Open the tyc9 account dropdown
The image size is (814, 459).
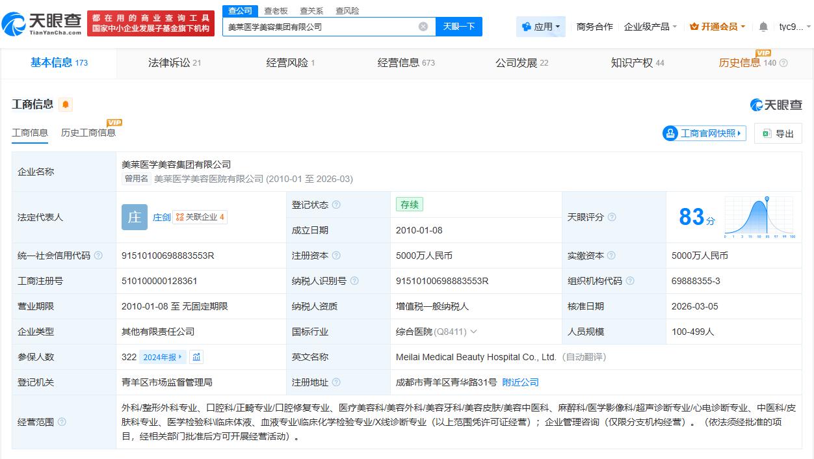coord(794,27)
